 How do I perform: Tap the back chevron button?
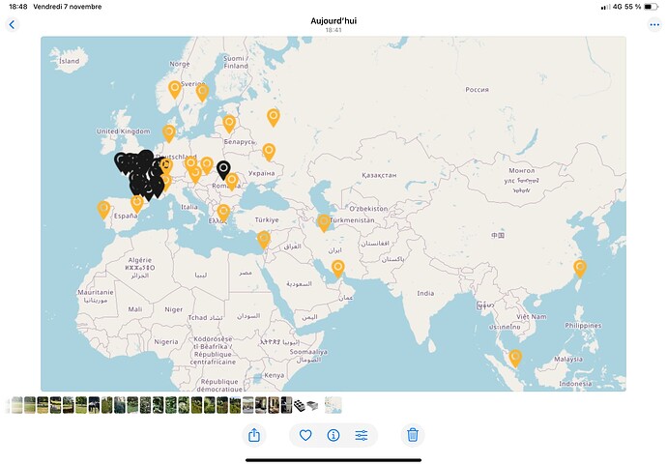click(x=13, y=24)
